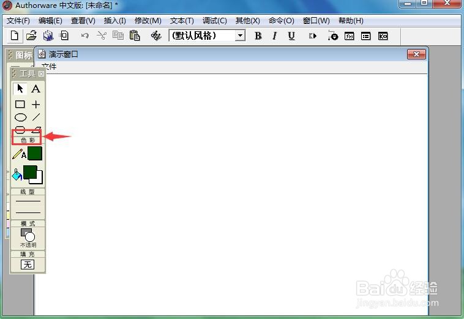Open the 文件(F) menu
Image resolution: width=464 pixels, height=319 pixels.
click(x=18, y=21)
